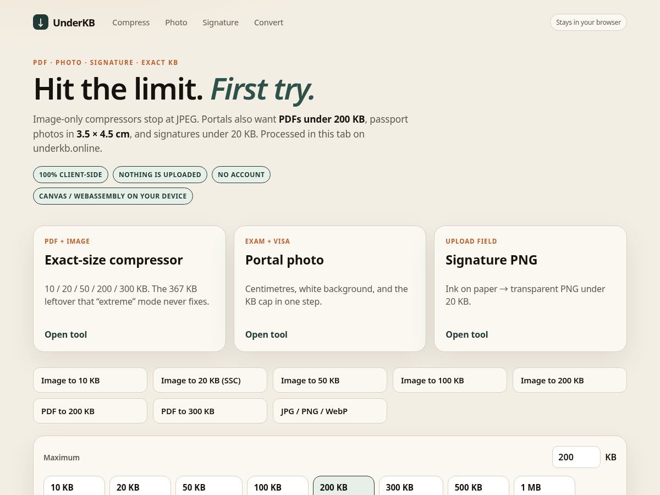This screenshot has width=660, height=495.
Task: Go to the Signature nav item
Action: (221, 23)
